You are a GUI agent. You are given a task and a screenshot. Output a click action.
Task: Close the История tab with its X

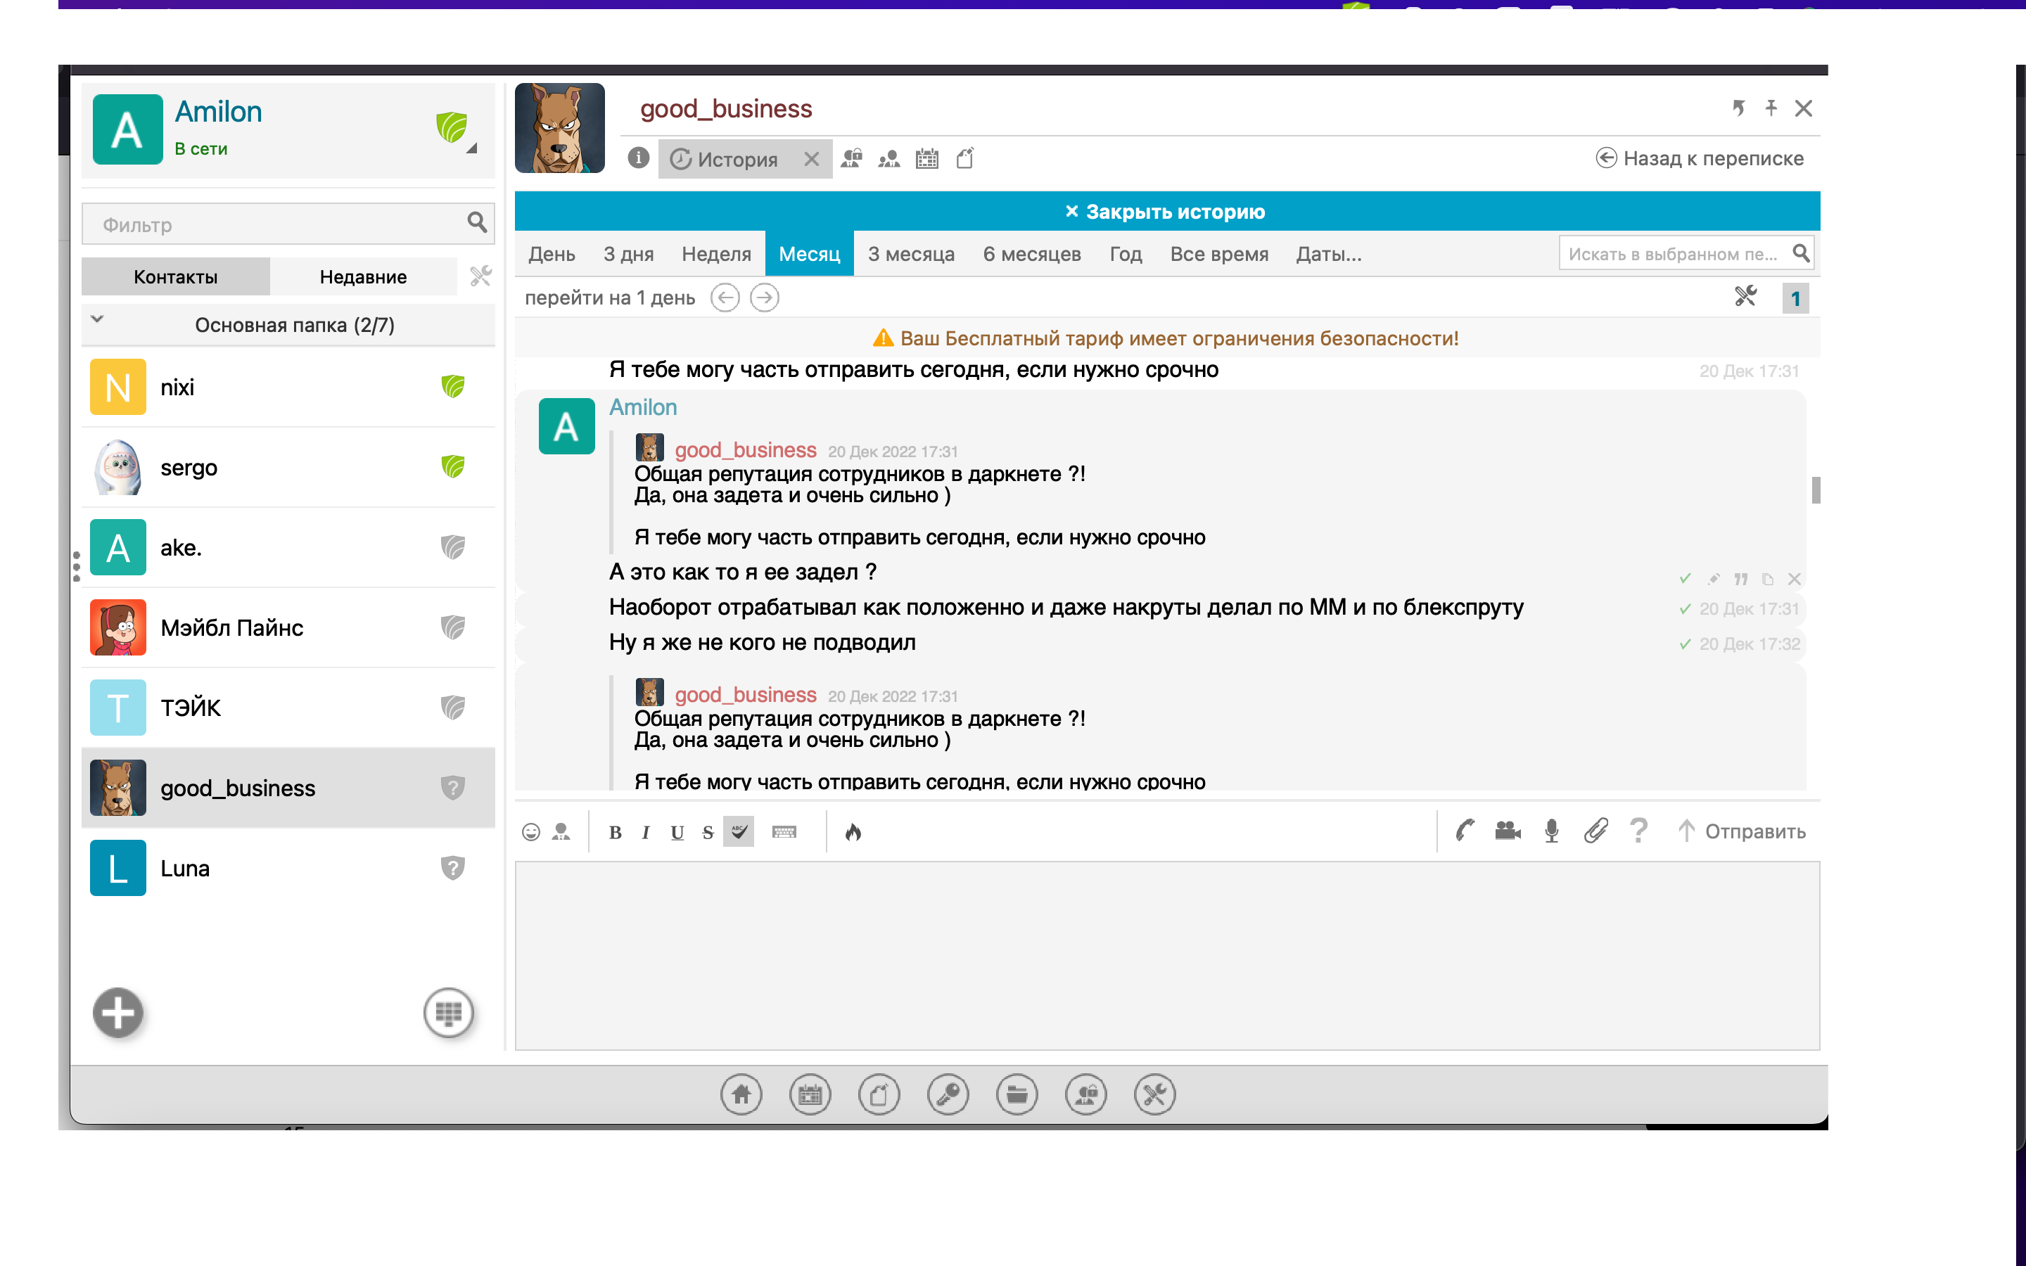(x=811, y=159)
